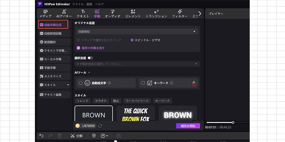Click the player progress slider handle
This screenshot has height=142, width=285.
click(x=233, y=122)
